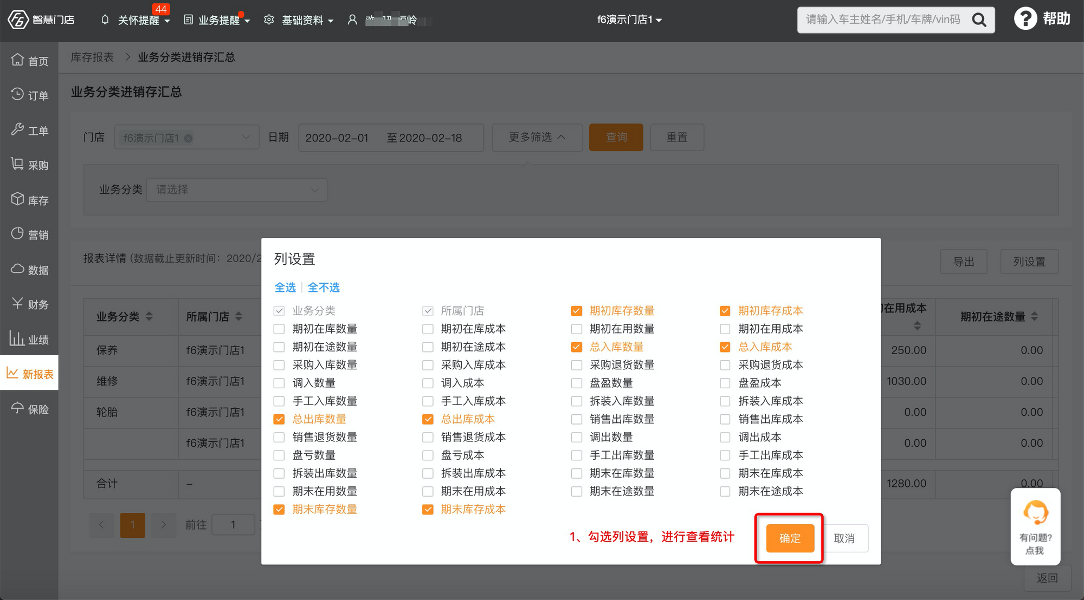Click the 帮助 question mark icon
This screenshot has width=1084, height=600.
(1025, 19)
